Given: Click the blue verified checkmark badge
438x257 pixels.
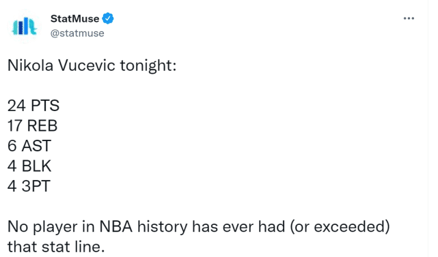Looking at the screenshot, I should click(x=108, y=18).
